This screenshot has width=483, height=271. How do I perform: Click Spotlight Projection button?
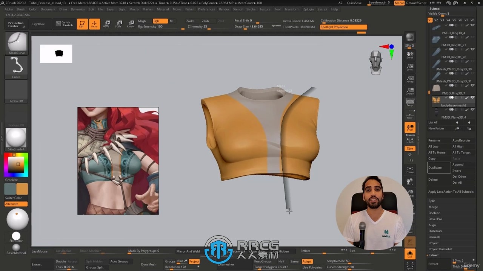pyautogui.click(x=343, y=27)
